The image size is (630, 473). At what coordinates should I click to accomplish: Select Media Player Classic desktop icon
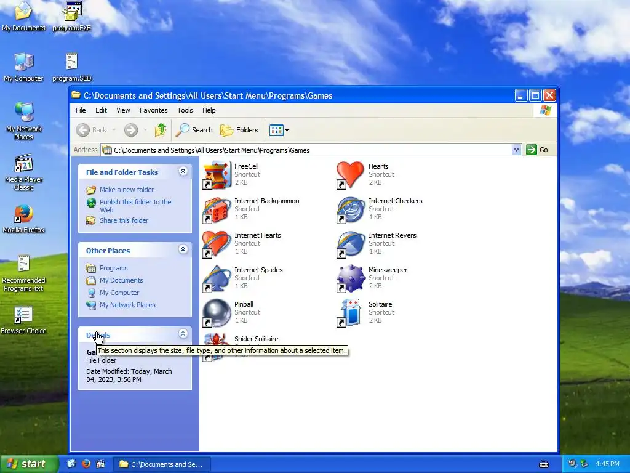(x=23, y=171)
